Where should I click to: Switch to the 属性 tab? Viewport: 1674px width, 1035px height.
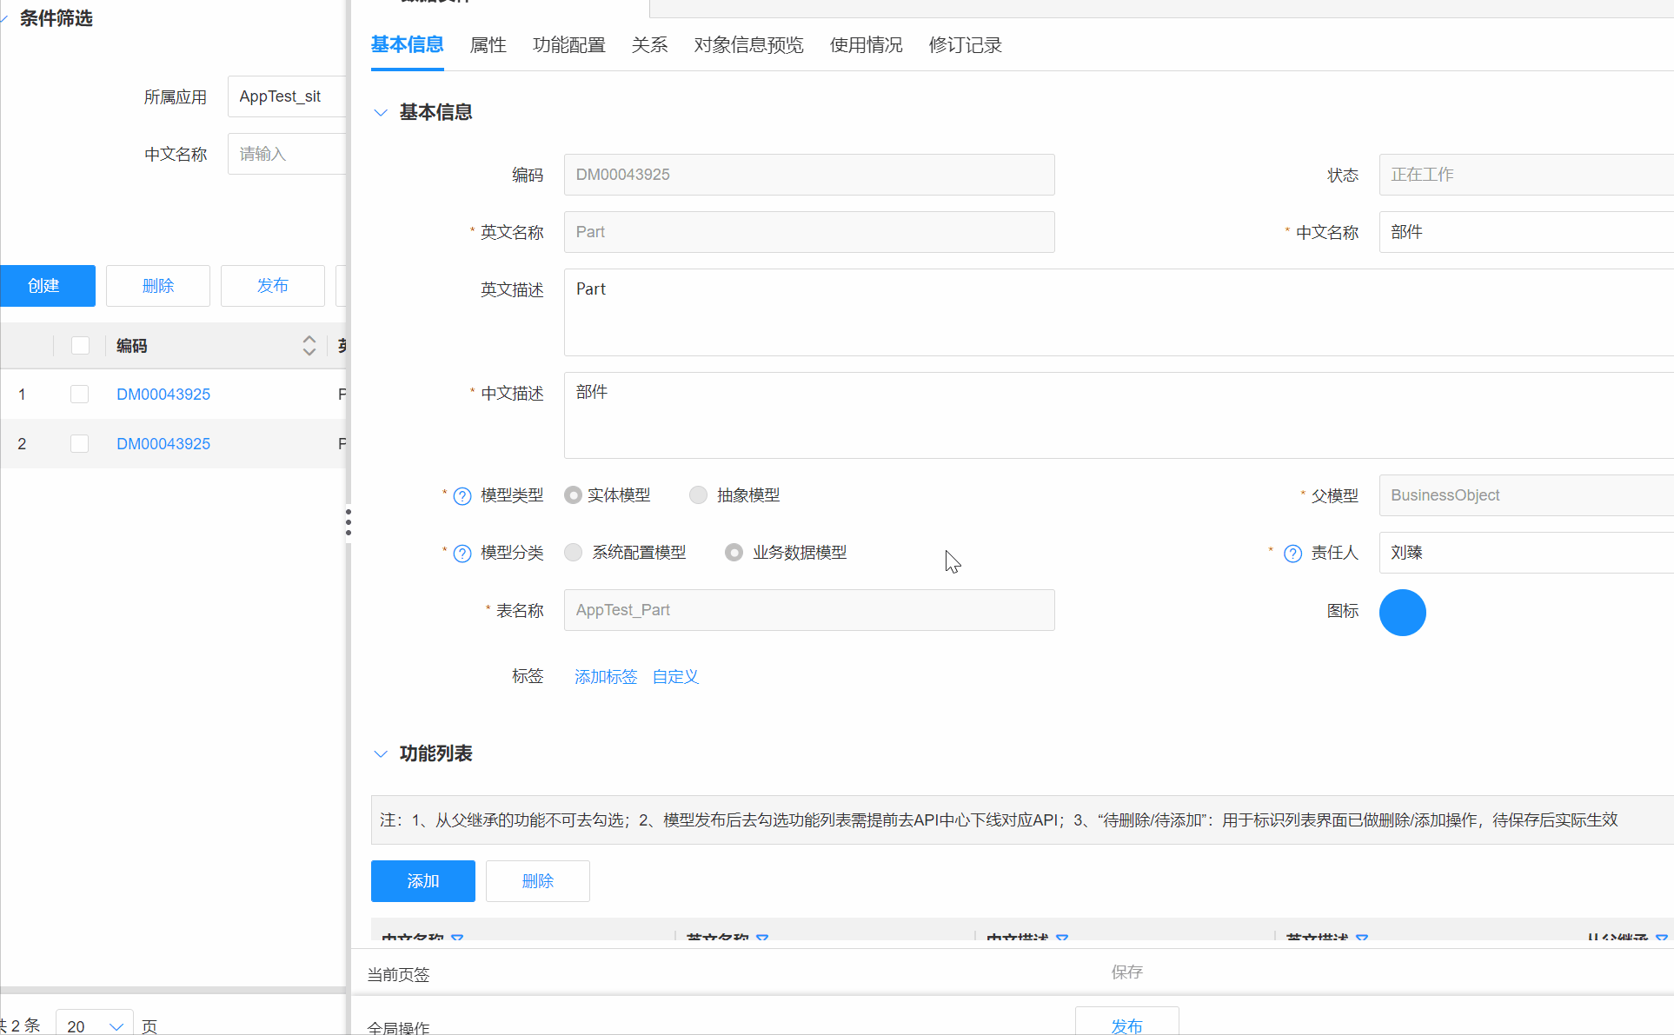488,45
